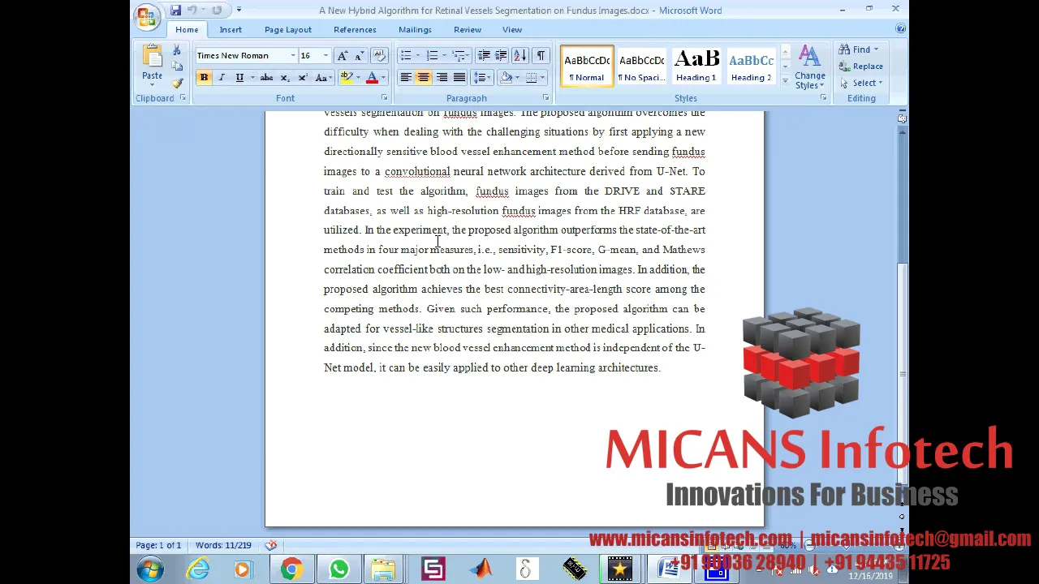Cut selection with the scissors icon

(177, 51)
